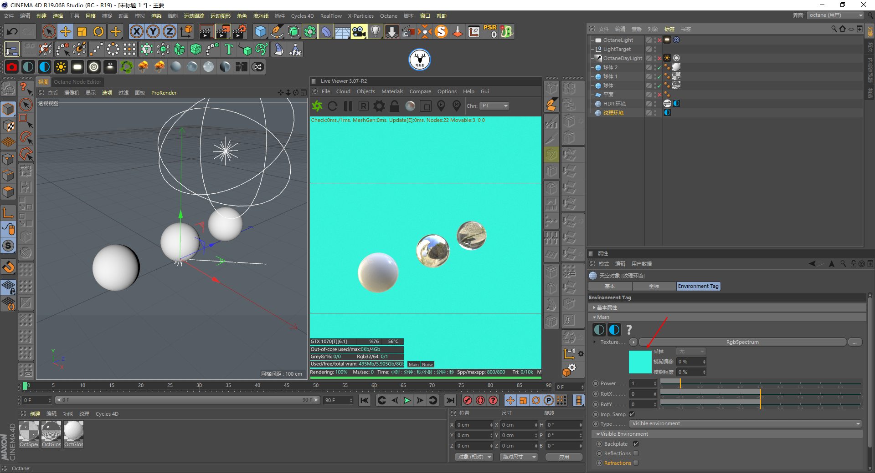Uncheck the Backplate checkbox

click(x=636, y=444)
